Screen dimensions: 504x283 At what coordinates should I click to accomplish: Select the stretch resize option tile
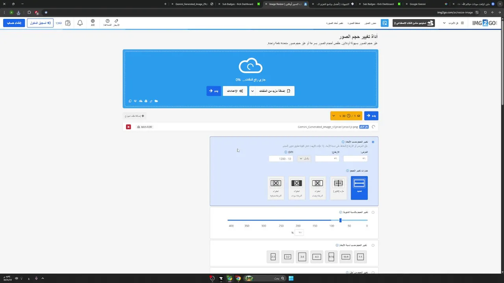[359, 188]
